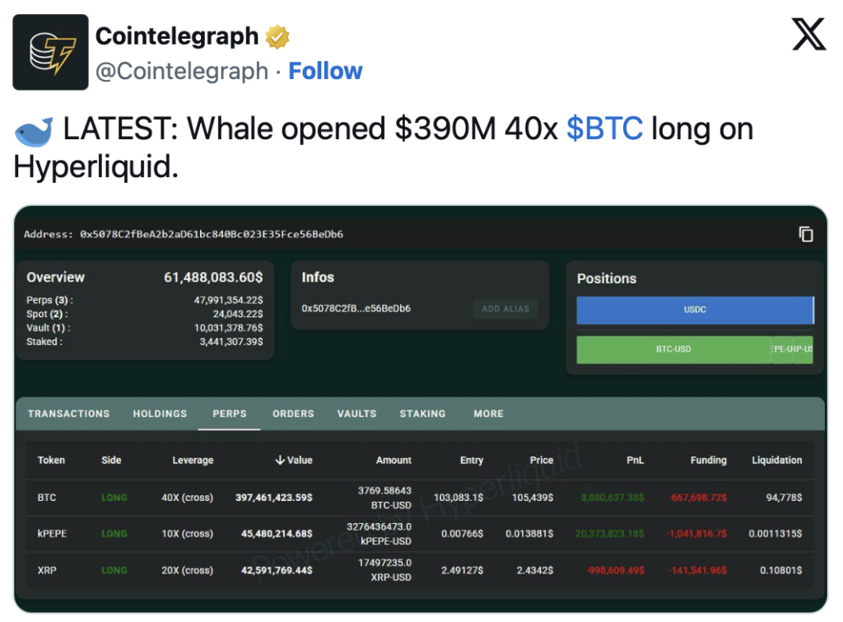Screen dimensions: 843x622
Task: Follow the Cointelegraph account
Action: (x=325, y=71)
